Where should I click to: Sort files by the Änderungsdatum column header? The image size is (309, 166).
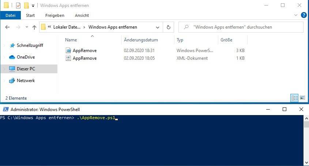pyautogui.click(x=141, y=40)
